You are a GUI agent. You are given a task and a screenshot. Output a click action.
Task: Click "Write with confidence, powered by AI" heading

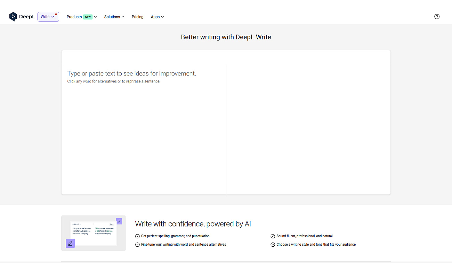coord(193,224)
